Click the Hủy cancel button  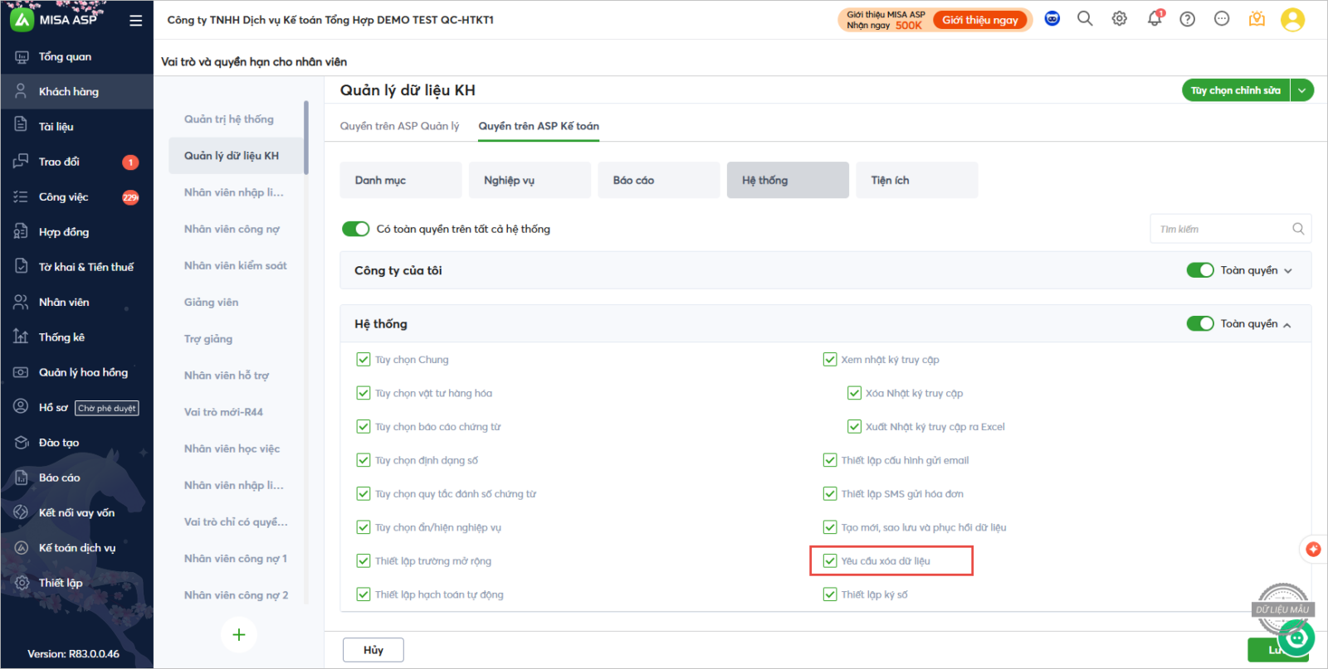tap(373, 650)
